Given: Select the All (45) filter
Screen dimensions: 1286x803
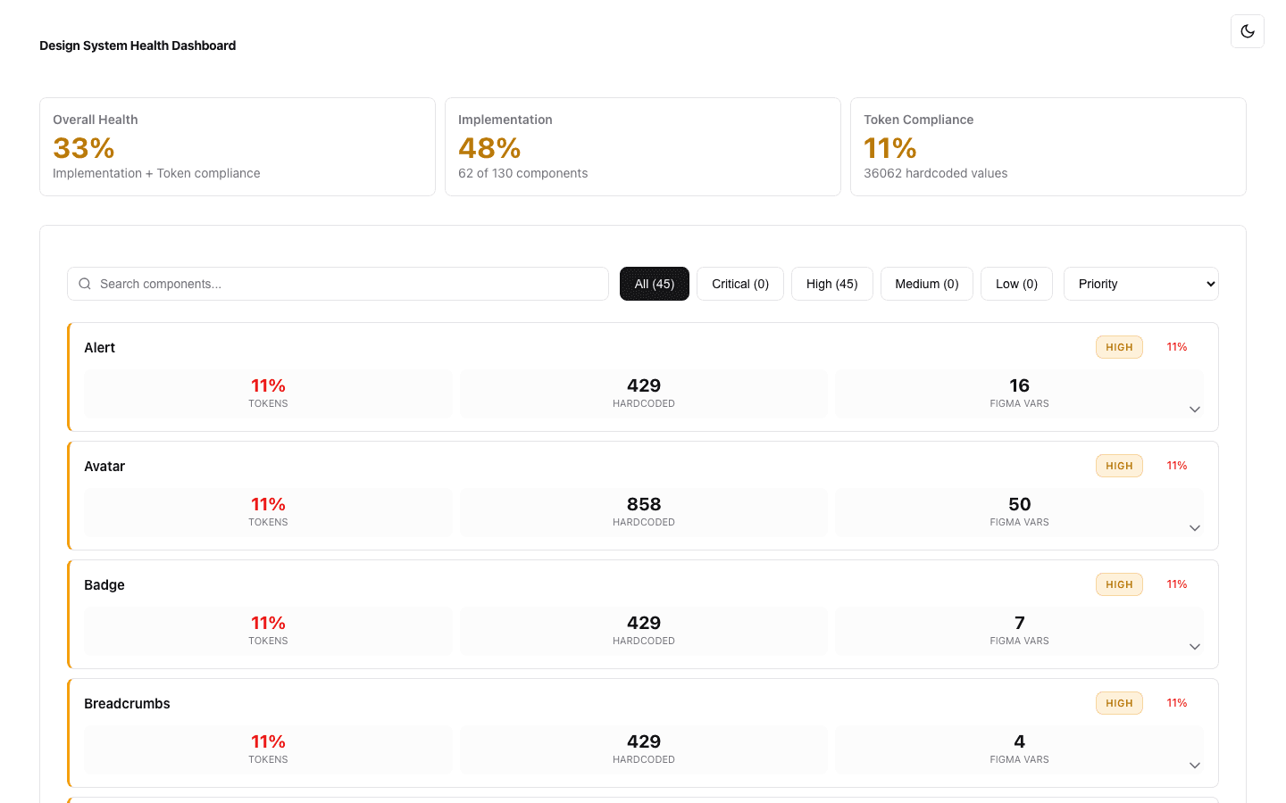Looking at the screenshot, I should click(655, 284).
